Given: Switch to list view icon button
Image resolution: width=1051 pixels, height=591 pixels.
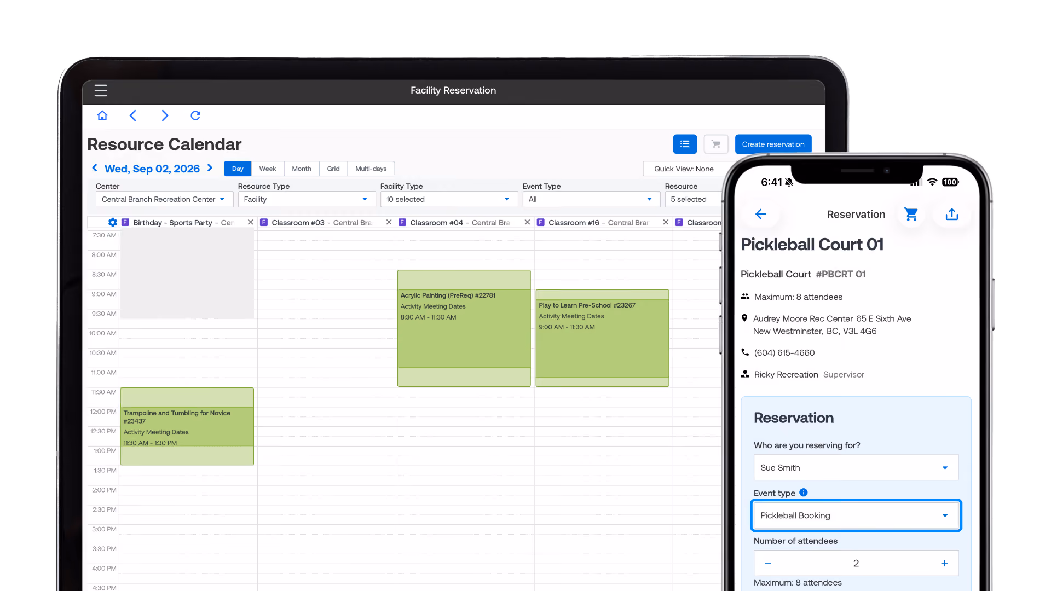Looking at the screenshot, I should tap(685, 144).
